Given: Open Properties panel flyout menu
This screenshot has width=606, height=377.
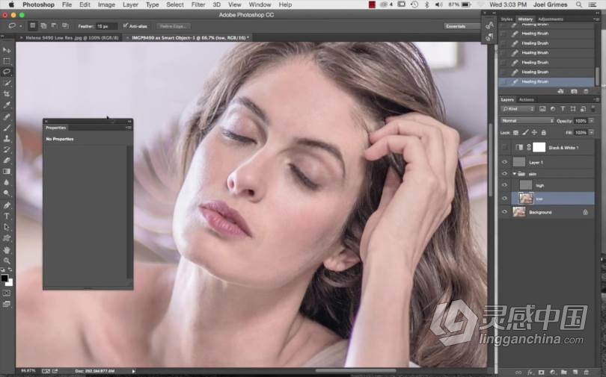Looking at the screenshot, I should coord(129,128).
